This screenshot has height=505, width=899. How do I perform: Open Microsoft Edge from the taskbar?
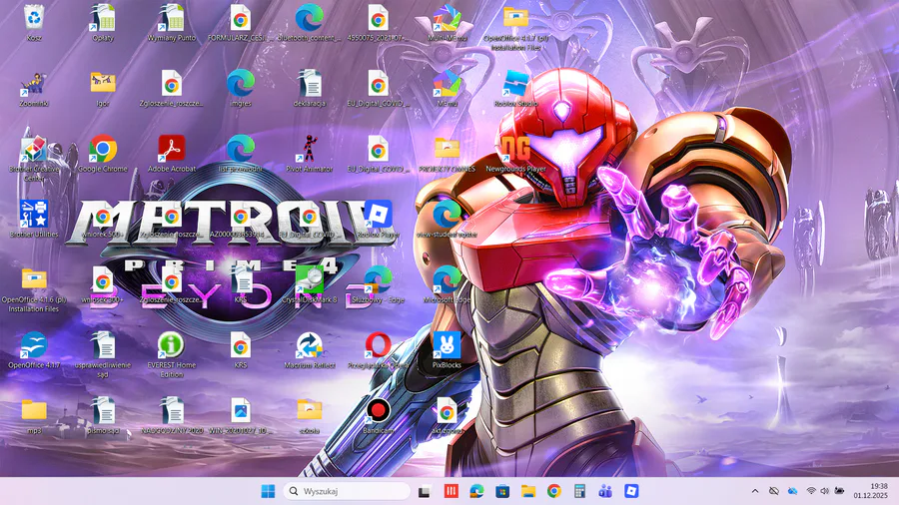tap(476, 491)
